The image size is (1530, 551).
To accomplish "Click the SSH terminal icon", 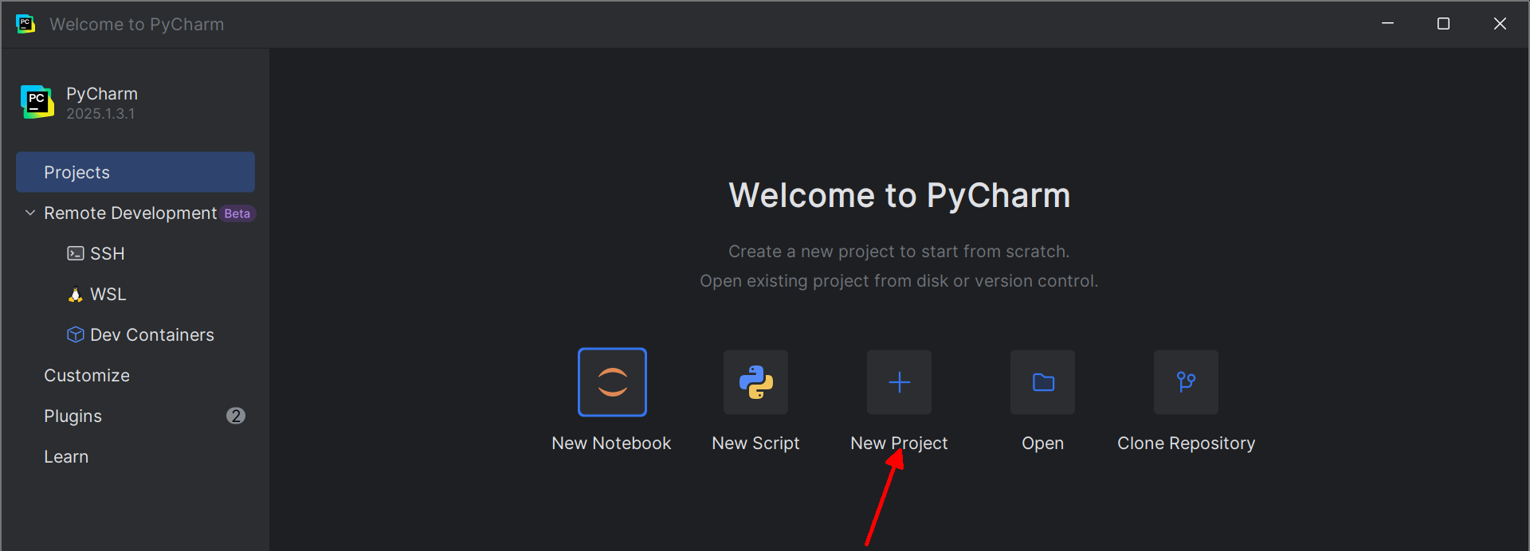I will pos(76,253).
